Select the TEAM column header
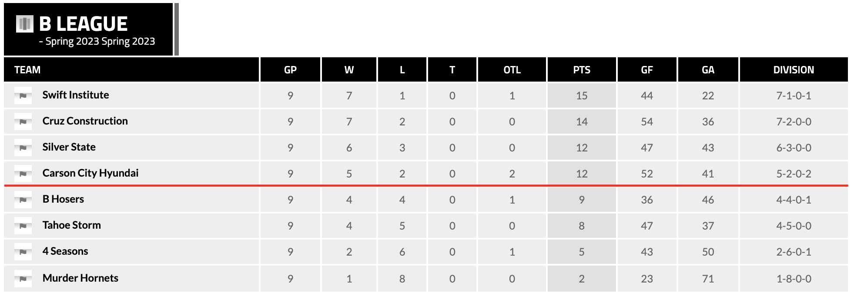 [x=27, y=70]
